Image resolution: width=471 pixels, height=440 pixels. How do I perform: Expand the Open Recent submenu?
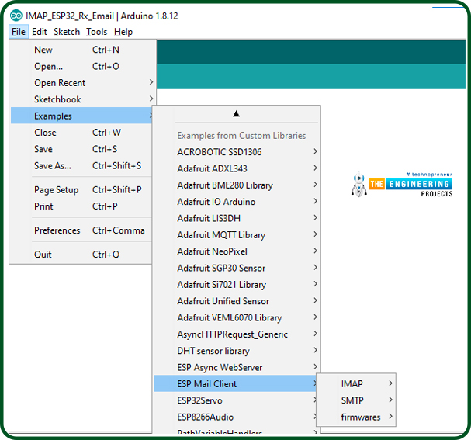[x=81, y=82]
